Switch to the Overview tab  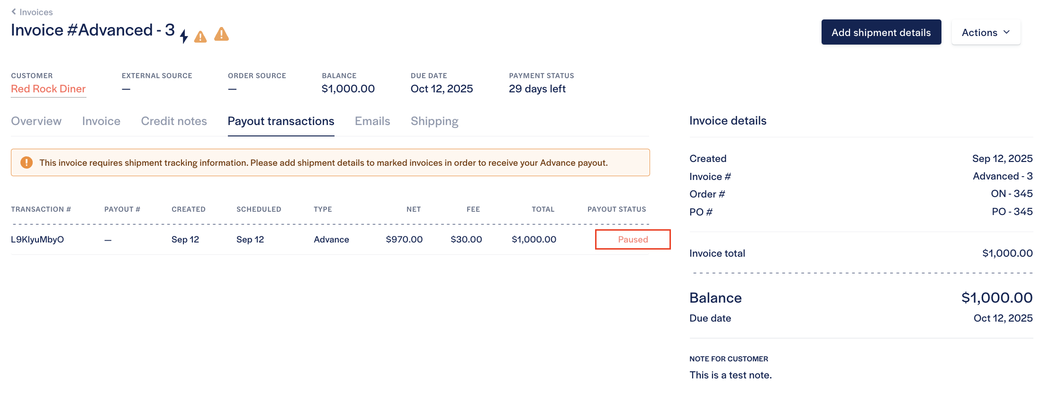[36, 121]
